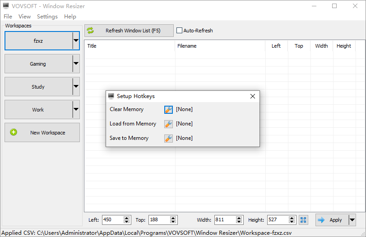Expand the Study workspace dropdown arrow
Viewport: 366px width, 237px height.
click(76, 86)
